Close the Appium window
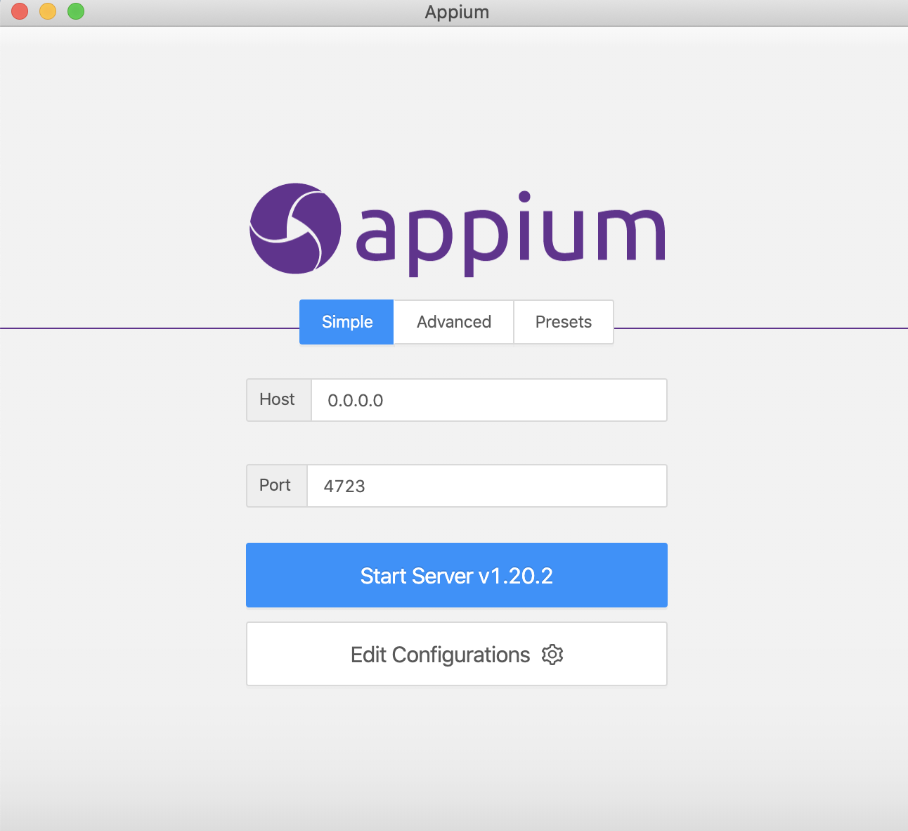 pyautogui.click(x=20, y=11)
